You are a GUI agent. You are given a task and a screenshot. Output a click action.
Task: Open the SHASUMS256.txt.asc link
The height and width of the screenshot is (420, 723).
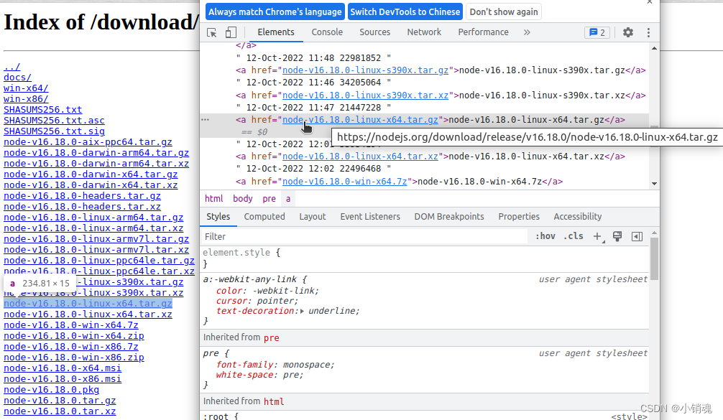click(54, 121)
